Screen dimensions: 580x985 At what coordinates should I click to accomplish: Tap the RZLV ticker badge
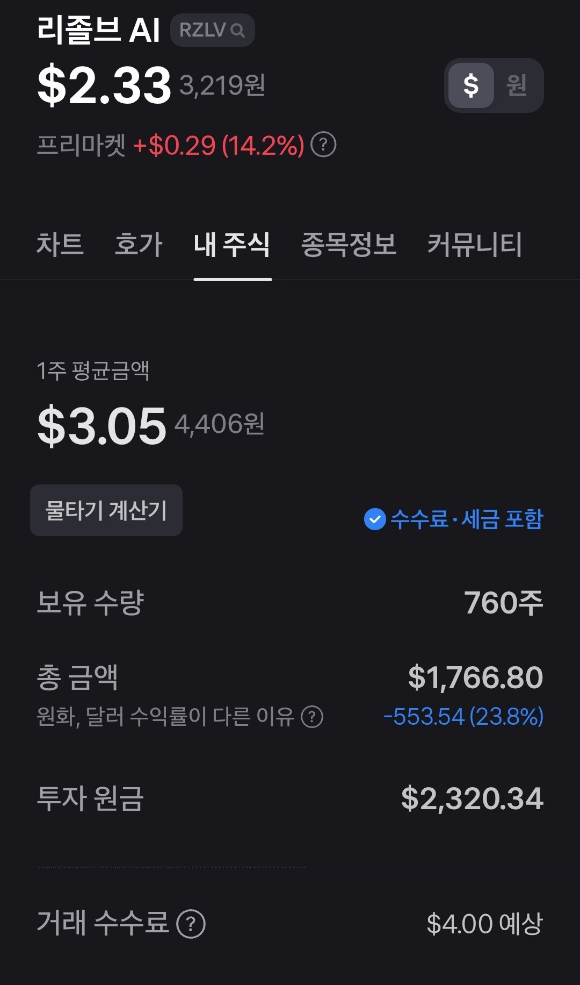click(203, 30)
